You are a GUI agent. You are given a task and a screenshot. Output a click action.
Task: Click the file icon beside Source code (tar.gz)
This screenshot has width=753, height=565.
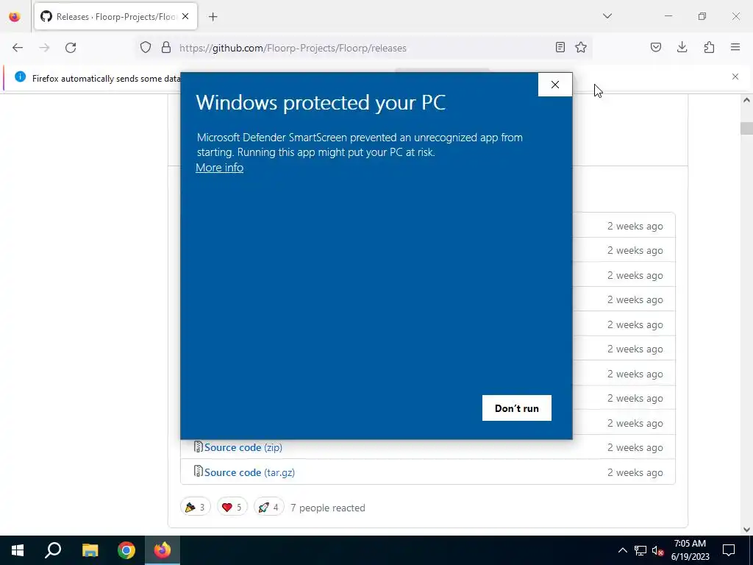click(198, 472)
